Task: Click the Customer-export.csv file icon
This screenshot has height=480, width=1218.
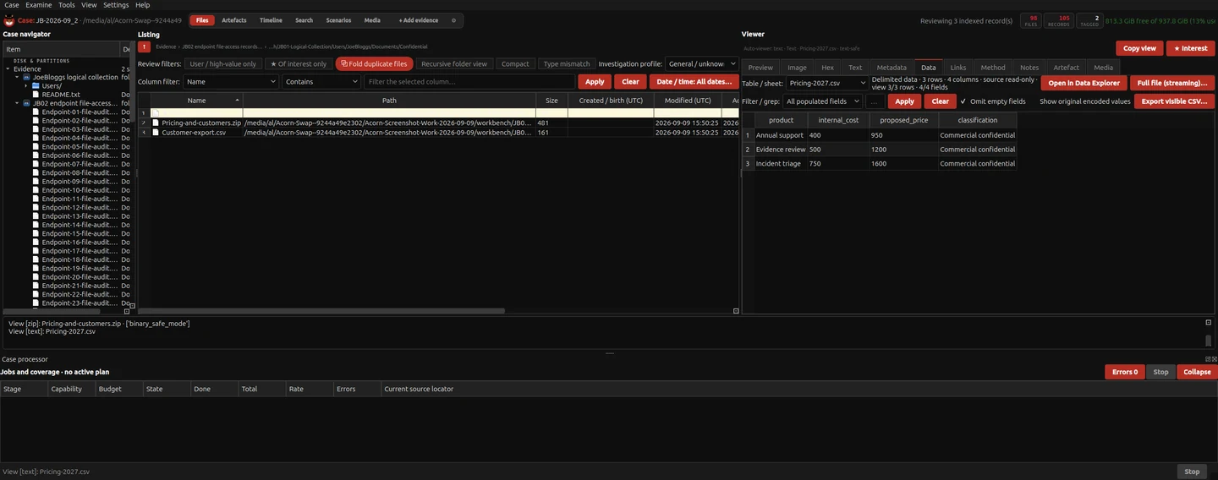Action: click(x=156, y=133)
